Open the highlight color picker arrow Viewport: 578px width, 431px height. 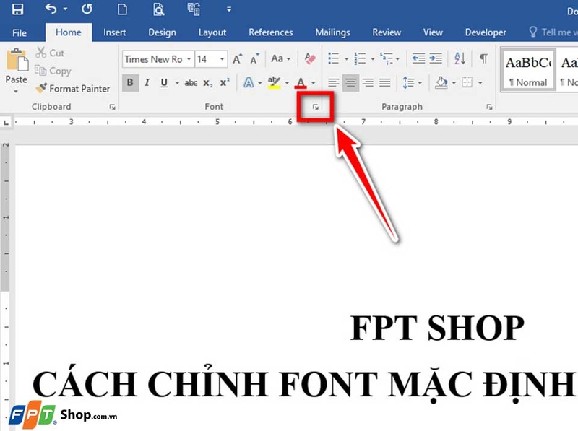tap(287, 83)
